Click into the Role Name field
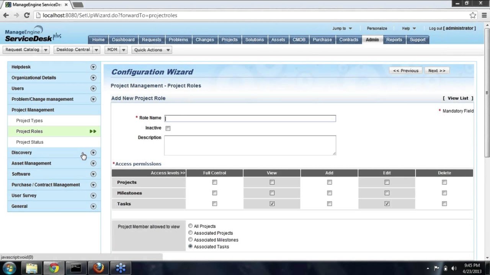The image size is (490, 275). click(x=250, y=118)
